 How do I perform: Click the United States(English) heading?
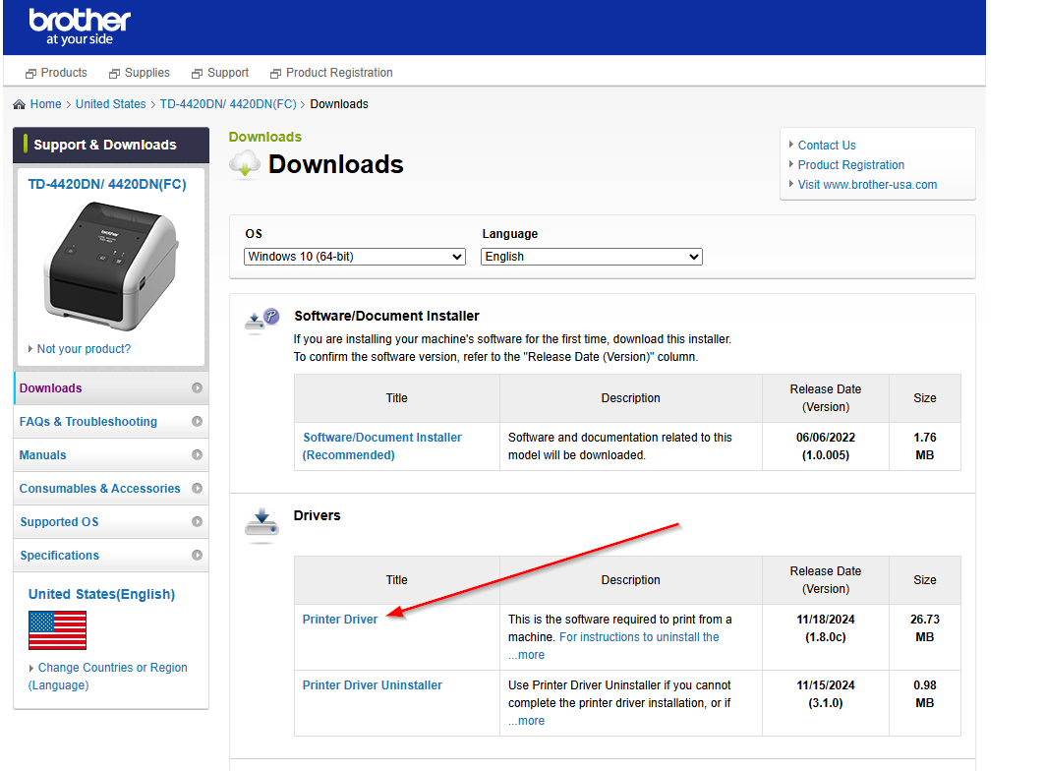pos(101,594)
